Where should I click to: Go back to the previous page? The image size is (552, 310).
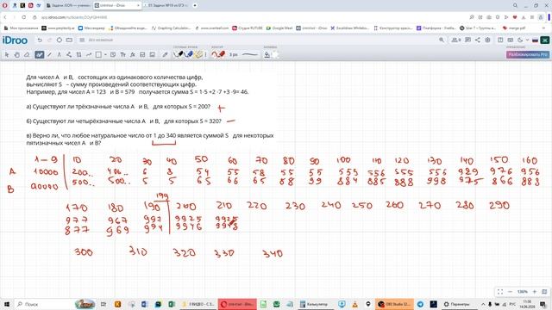click(5, 17)
